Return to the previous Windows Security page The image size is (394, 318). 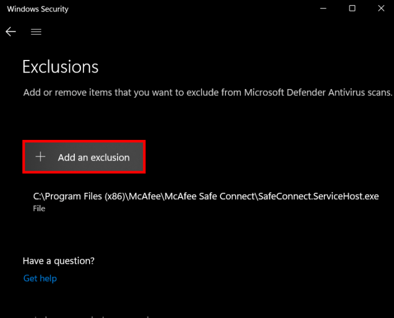pyautogui.click(x=11, y=31)
